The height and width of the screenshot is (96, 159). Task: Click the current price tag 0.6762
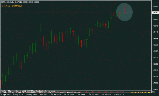click(x=155, y=13)
